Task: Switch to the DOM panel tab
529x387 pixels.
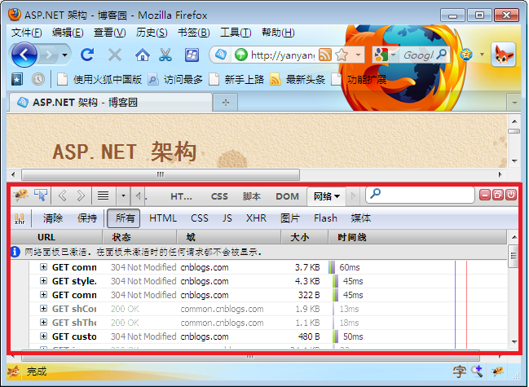Action: point(287,196)
